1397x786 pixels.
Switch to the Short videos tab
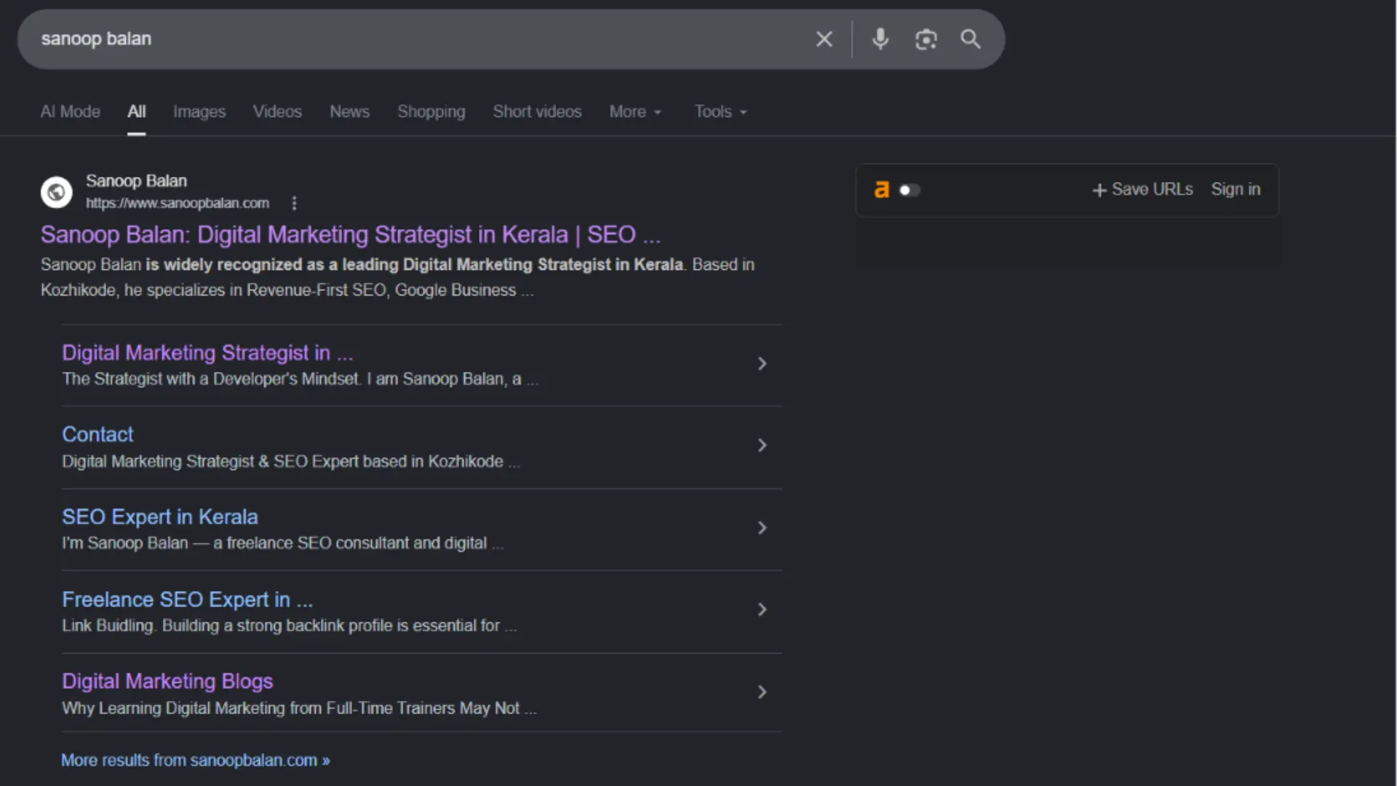[537, 112]
